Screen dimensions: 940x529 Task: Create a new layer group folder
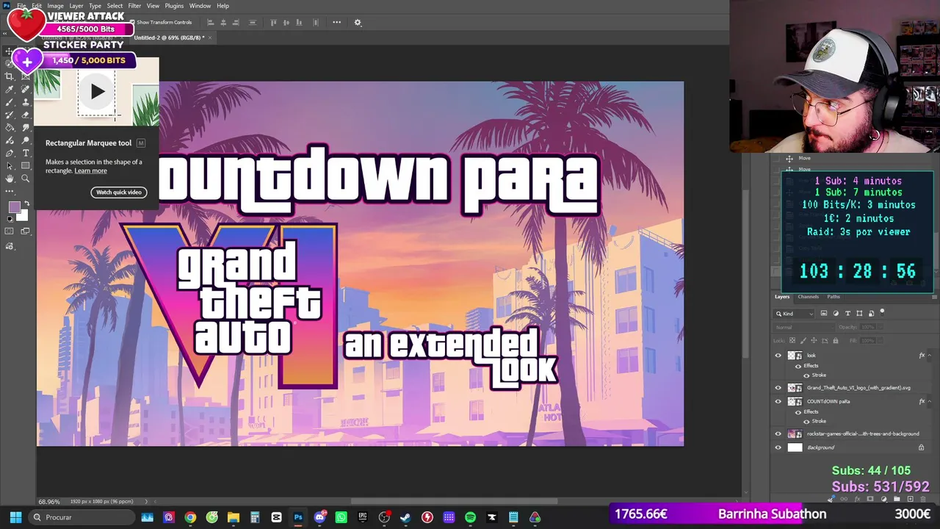897,500
